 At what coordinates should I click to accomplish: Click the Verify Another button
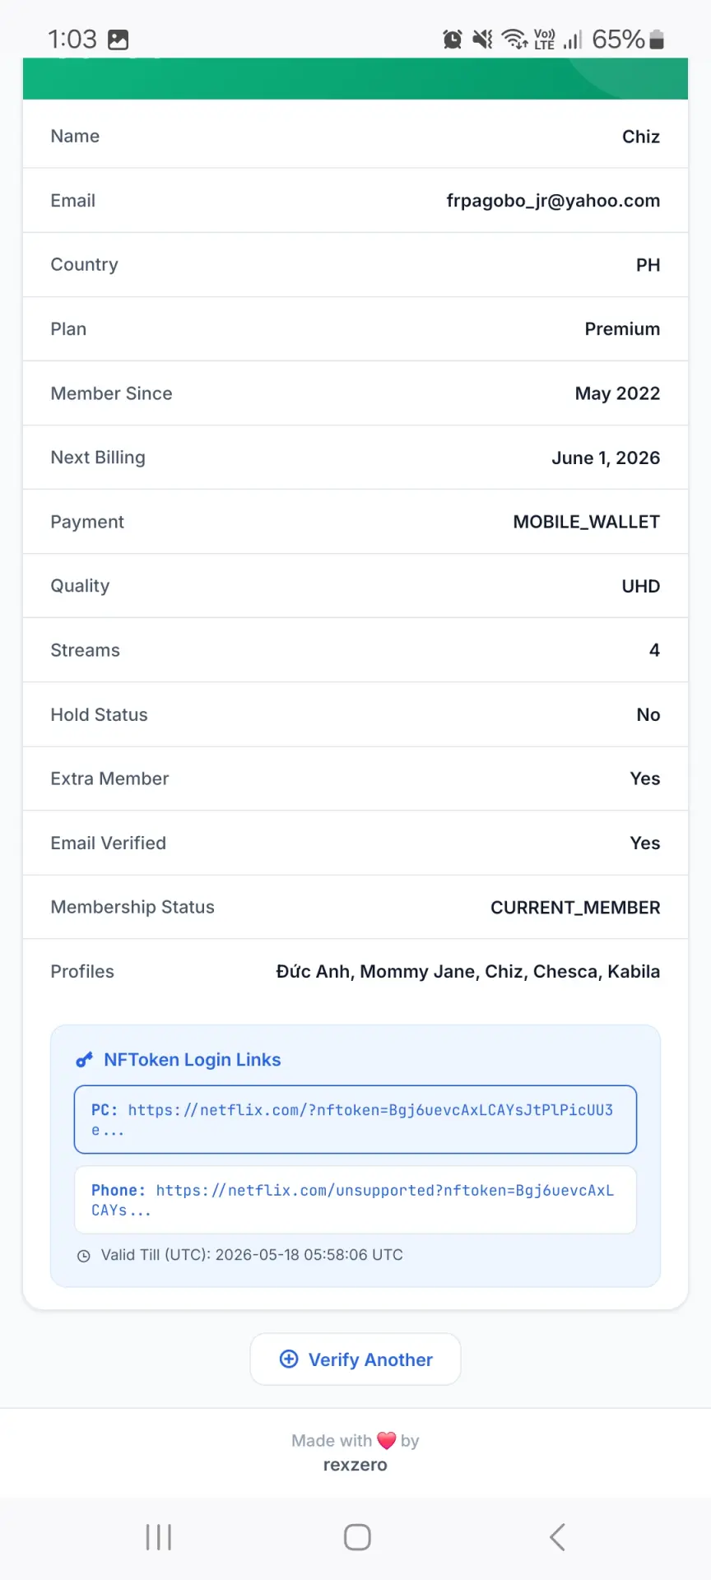(355, 1359)
